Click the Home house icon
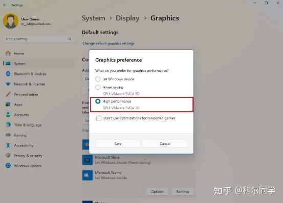The width and height of the screenshot is (283, 203). [8, 54]
